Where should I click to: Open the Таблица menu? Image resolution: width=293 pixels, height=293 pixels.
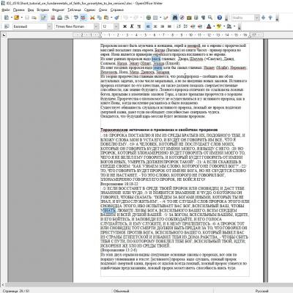pos(74,10)
